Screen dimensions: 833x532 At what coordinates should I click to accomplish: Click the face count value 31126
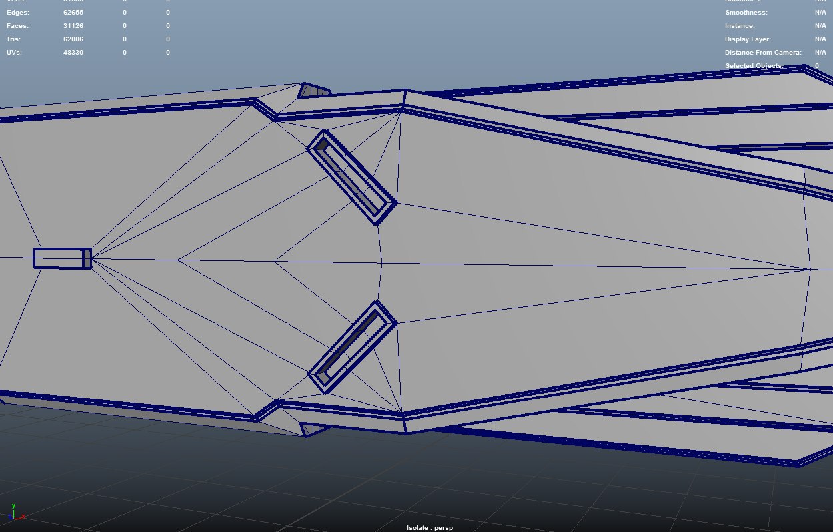point(73,26)
